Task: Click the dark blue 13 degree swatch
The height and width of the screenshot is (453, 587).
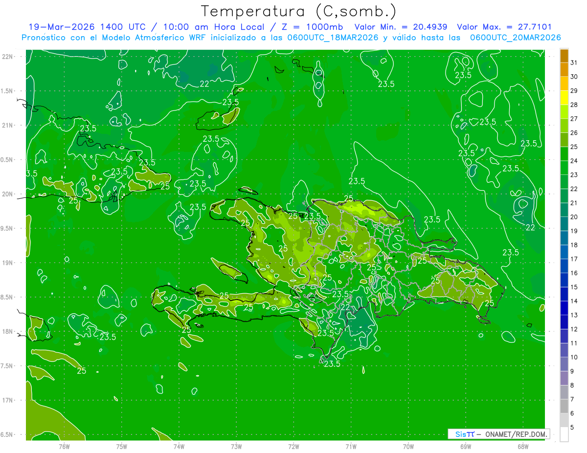Action: (564, 308)
